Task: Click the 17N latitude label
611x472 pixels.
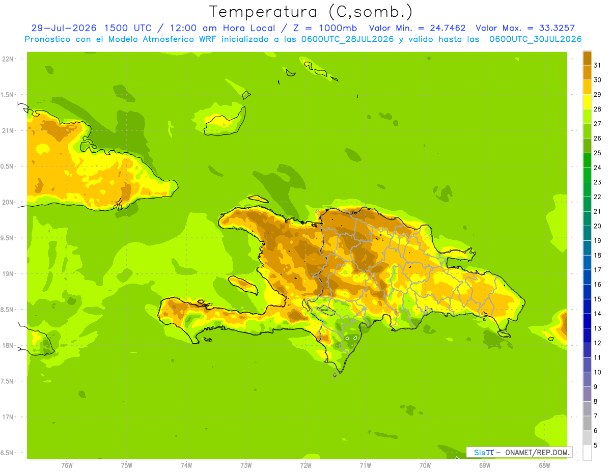Action: click(8, 417)
